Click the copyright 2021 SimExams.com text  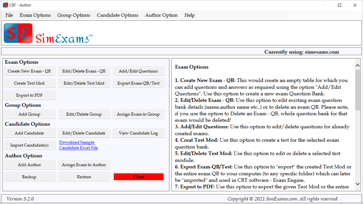[x=282, y=199]
